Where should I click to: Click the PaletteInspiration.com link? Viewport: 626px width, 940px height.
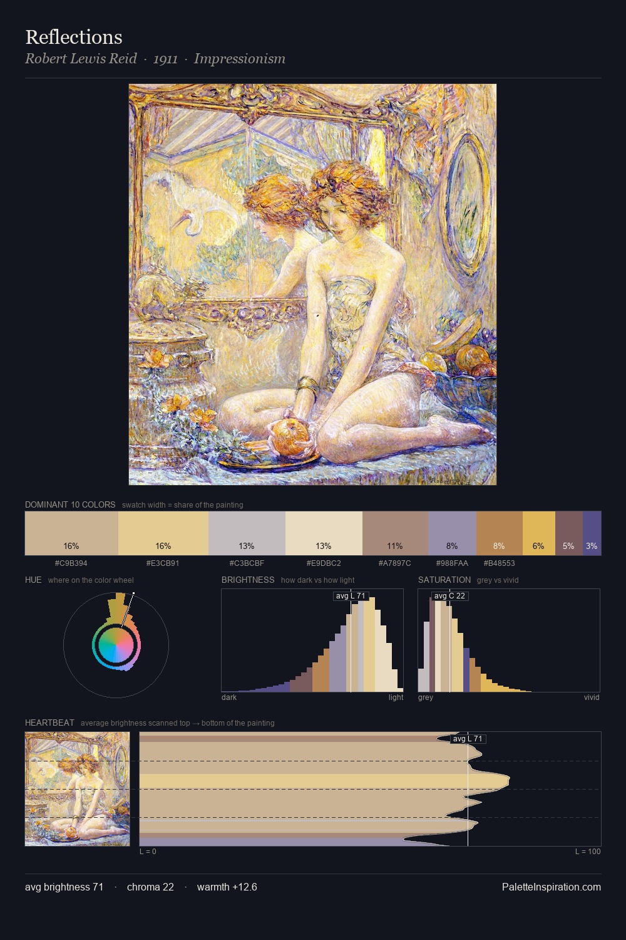click(x=552, y=887)
